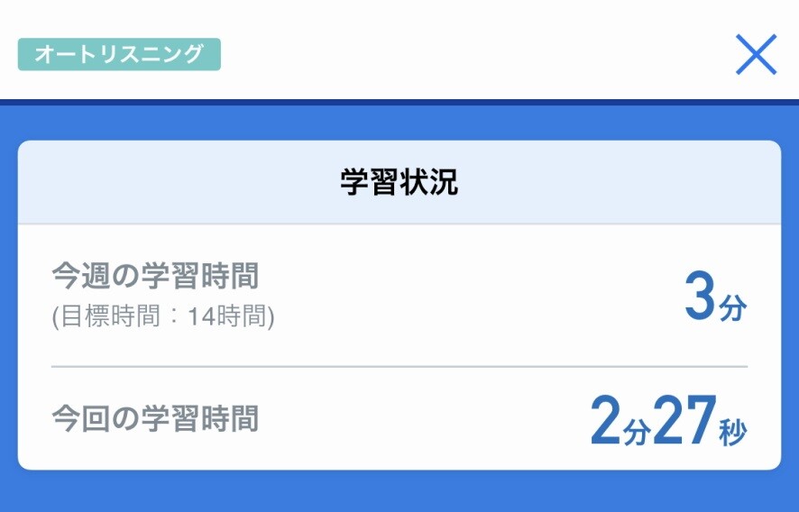This screenshot has width=799, height=512.
Task: Click the 秒 unit after 27
Action: (x=733, y=433)
